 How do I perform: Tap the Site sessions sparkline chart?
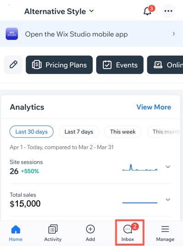pyautogui.click(x=140, y=167)
